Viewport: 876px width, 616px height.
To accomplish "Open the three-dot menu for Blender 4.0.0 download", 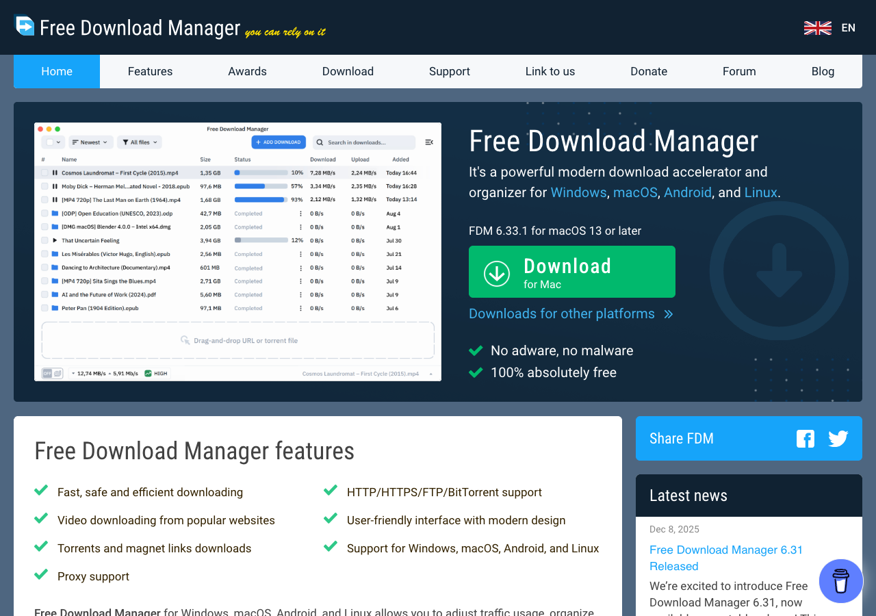I will [301, 227].
